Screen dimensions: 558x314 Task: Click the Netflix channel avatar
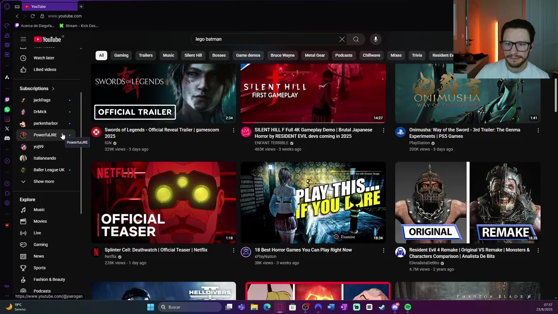click(x=96, y=252)
